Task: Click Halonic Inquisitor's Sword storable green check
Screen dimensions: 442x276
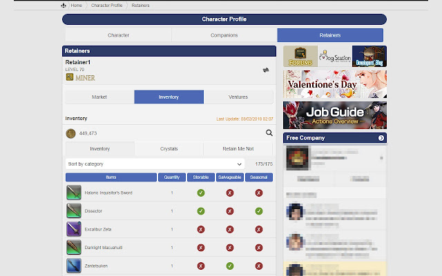Action: click(201, 193)
